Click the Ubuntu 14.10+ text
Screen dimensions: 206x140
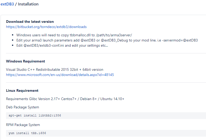[x=112, y=99]
